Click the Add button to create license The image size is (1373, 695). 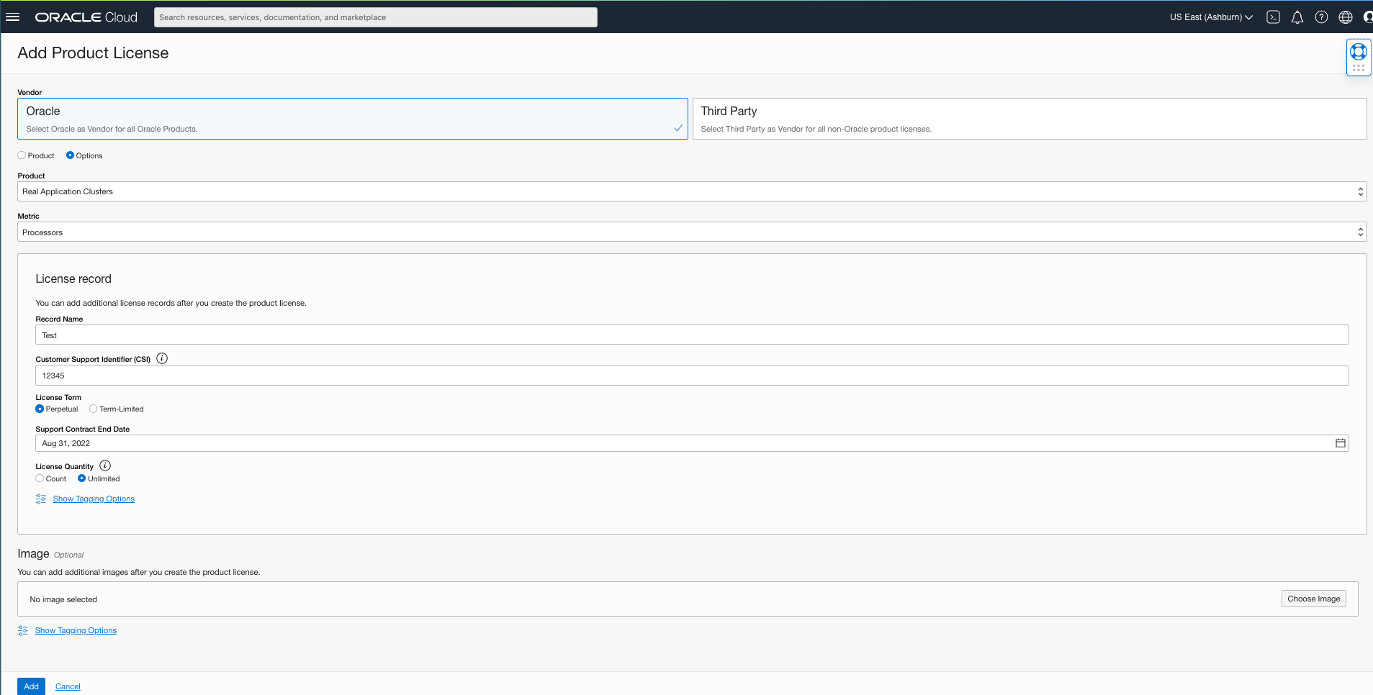pyautogui.click(x=30, y=686)
